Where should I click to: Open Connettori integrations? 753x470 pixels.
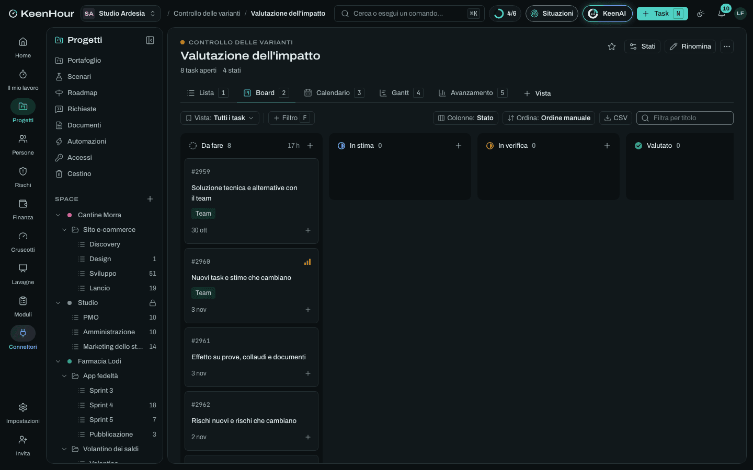coord(23,338)
